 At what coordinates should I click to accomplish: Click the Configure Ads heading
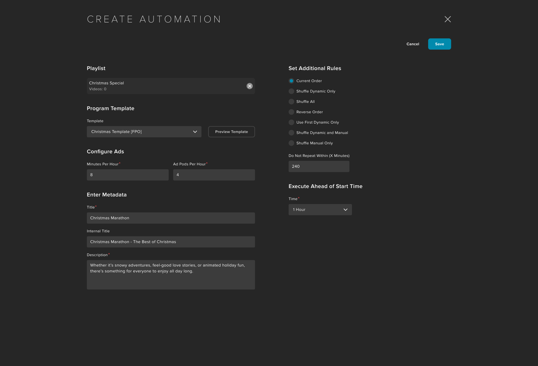coord(105,152)
